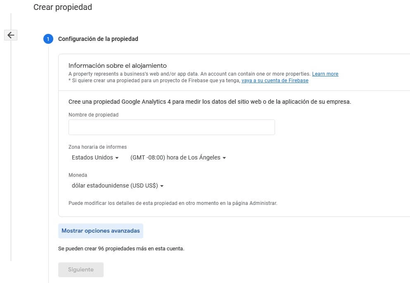Click the Cree una propiedad Google Analytics 4 text
This screenshot has height=283, width=410.
click(x=209, y=102)
